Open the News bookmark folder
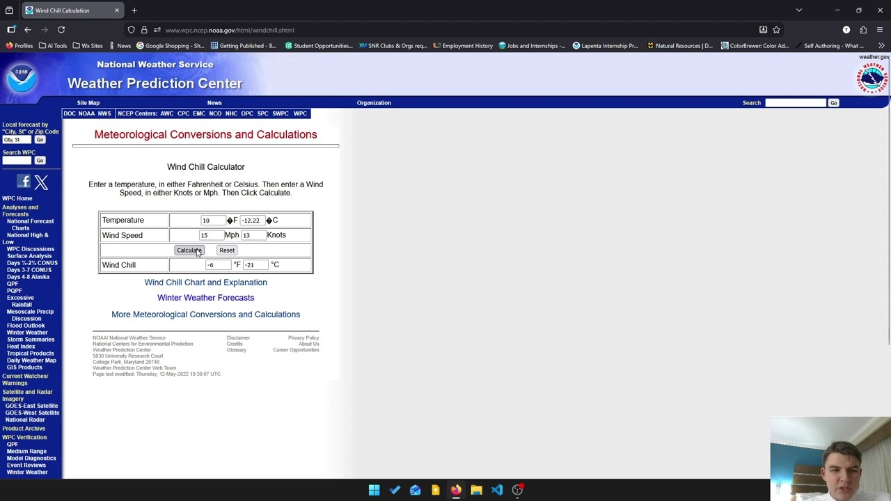The width and height of the screenshot is (891, 501). tap(119, 46)
